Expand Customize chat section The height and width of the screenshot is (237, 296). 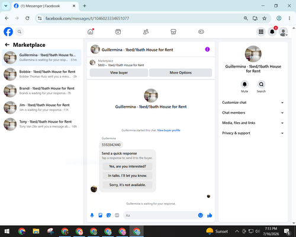tap(253, 103)
